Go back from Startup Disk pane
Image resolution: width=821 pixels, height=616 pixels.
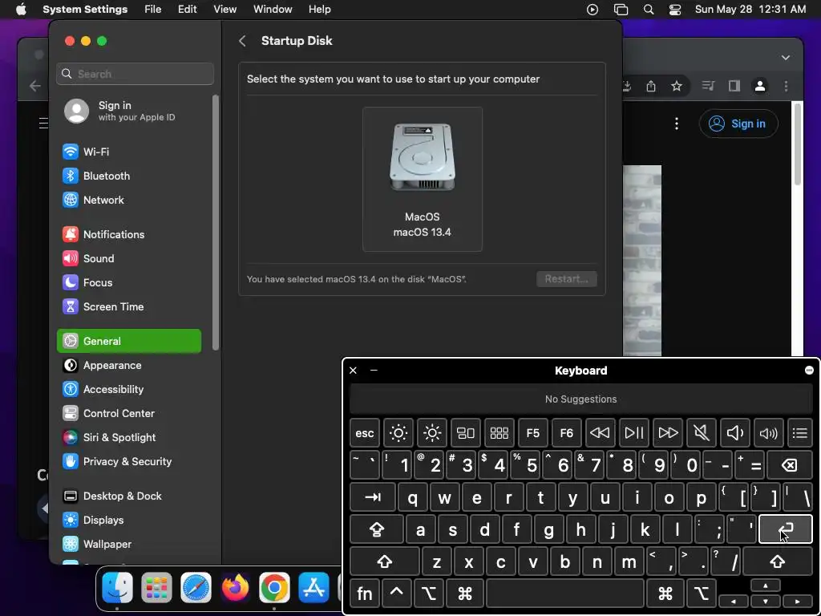click(242, 41)
